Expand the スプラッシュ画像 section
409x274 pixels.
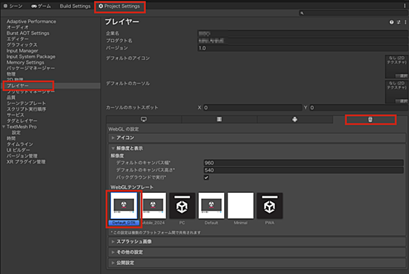257,242
